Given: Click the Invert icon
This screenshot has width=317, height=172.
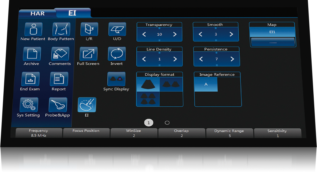Looking at the screenshot, I should pos(116,55).
